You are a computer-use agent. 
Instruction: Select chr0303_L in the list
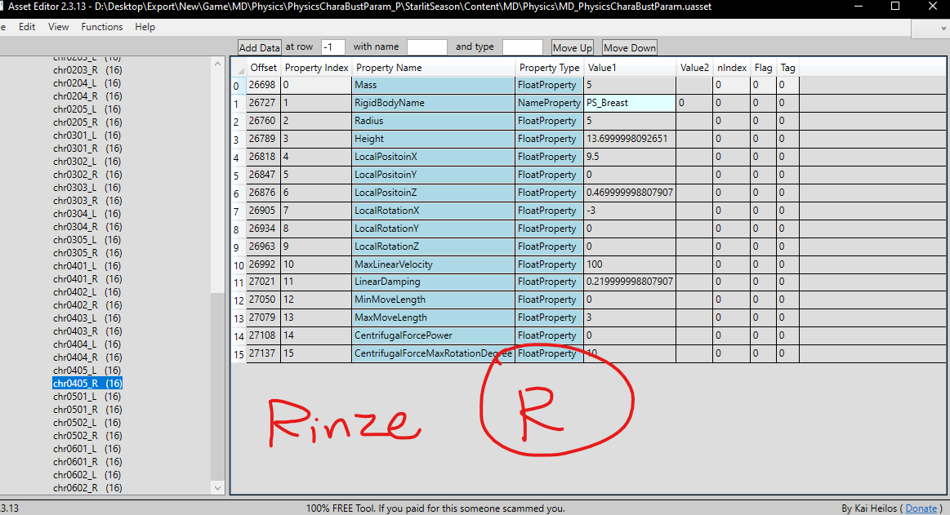87,188
